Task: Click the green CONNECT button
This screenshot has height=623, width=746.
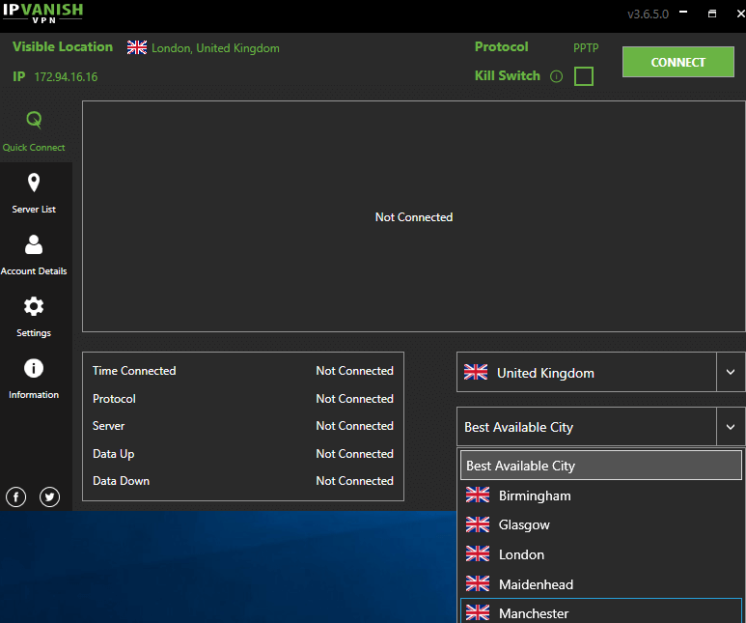Action: coord(678,62)
